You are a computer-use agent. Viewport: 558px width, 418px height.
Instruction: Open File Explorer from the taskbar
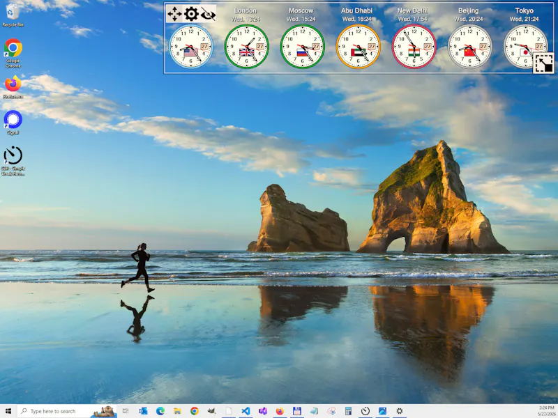coord(177,411)
